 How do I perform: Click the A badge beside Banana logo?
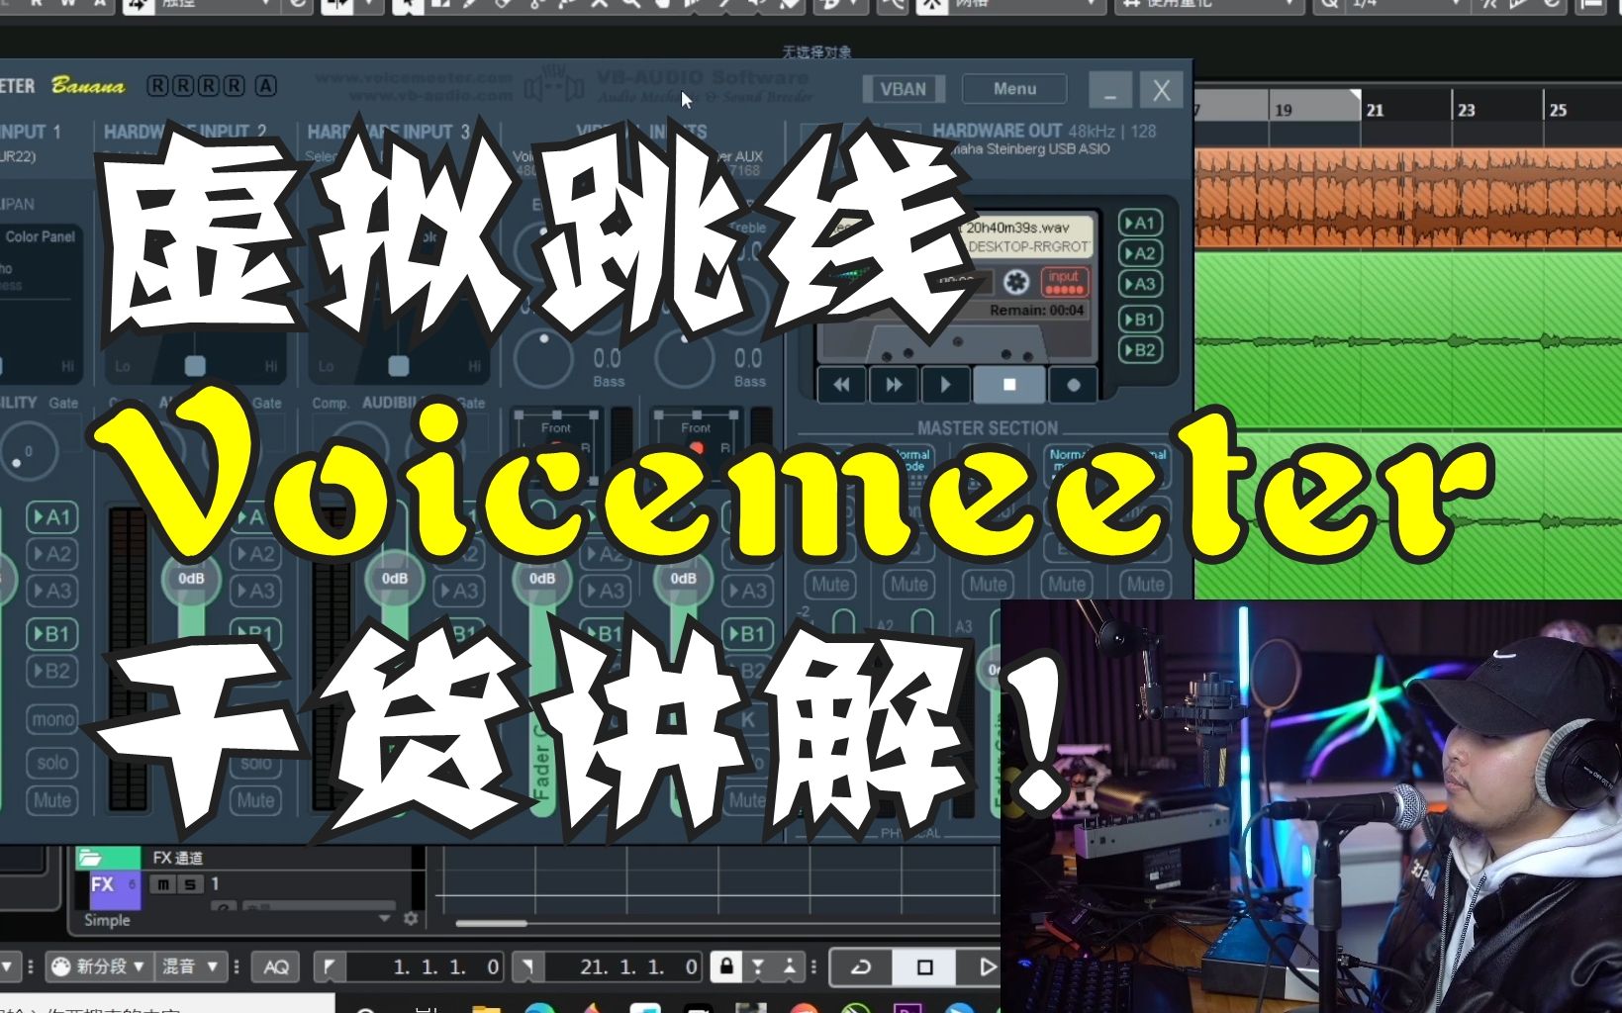[x=266, y=86]
